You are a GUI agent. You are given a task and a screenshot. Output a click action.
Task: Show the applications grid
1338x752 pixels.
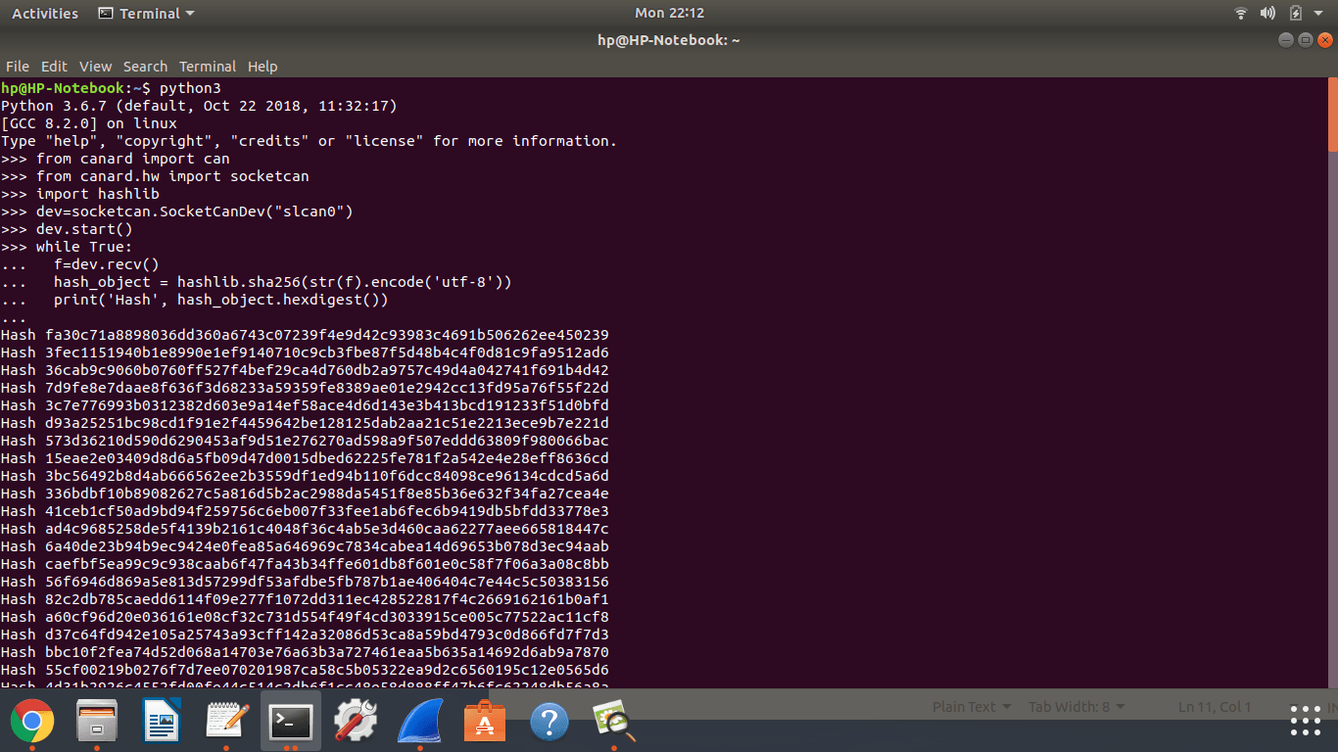1305,721
